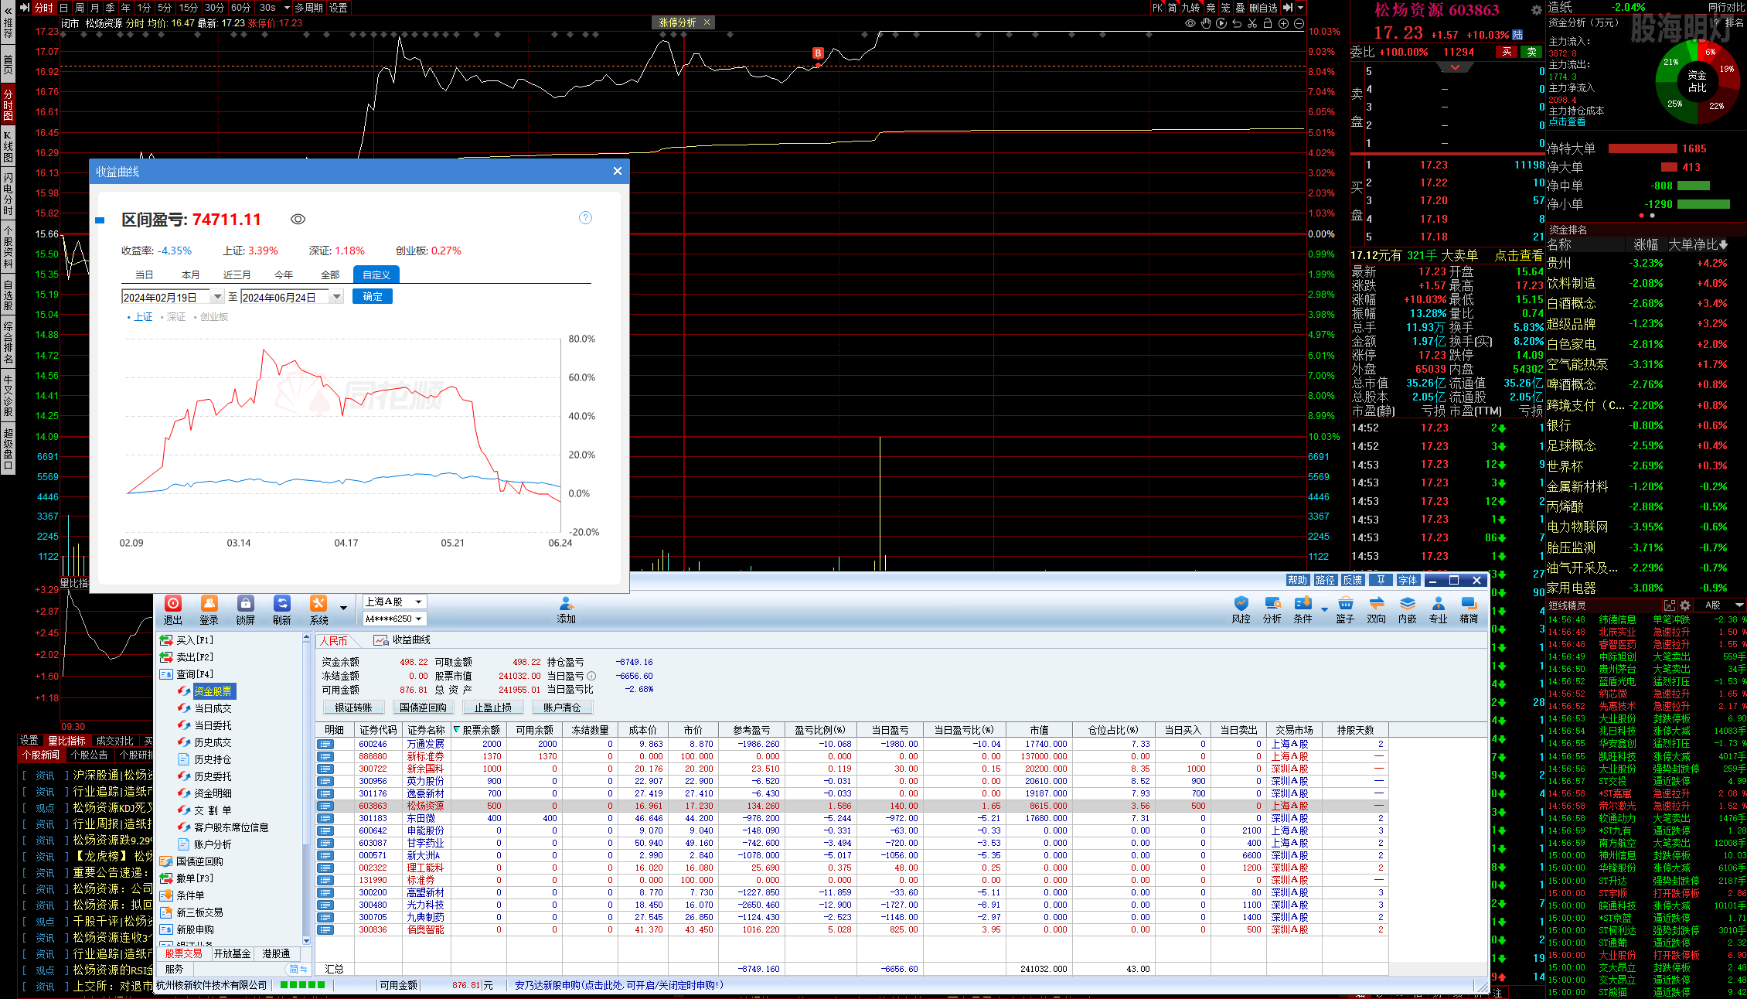Expand the 30s period dropdown arrow
The width and height of the screenshot is (1747, 999).
(x=287, y=8)
